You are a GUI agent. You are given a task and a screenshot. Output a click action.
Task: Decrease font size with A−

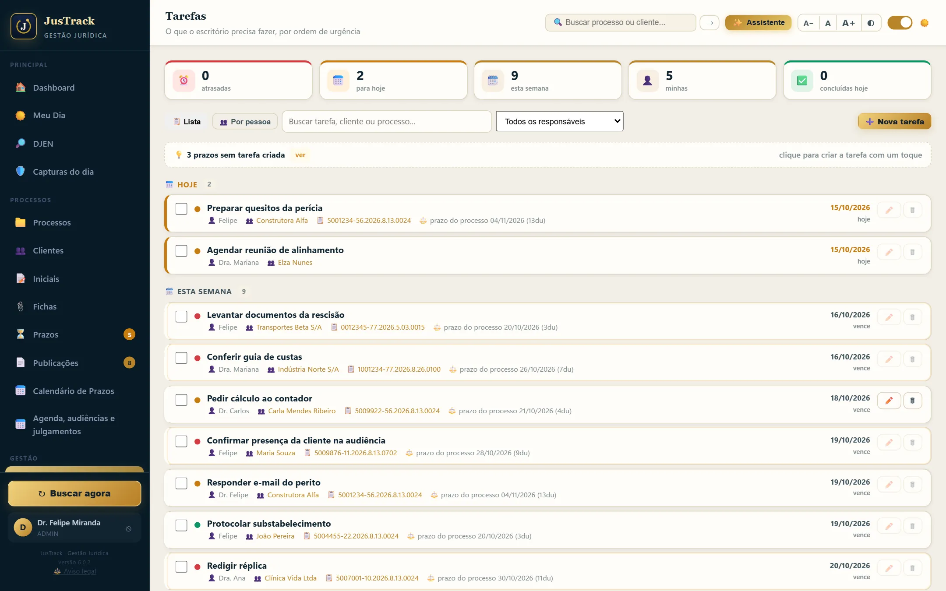coord(808,23)
